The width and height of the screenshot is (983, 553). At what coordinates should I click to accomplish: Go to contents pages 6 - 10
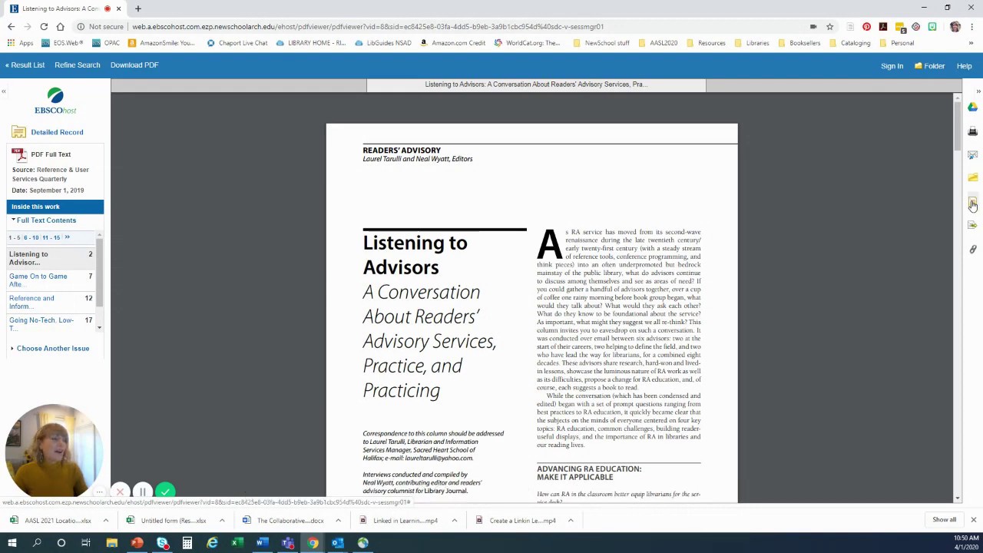[x=31, y=237]
